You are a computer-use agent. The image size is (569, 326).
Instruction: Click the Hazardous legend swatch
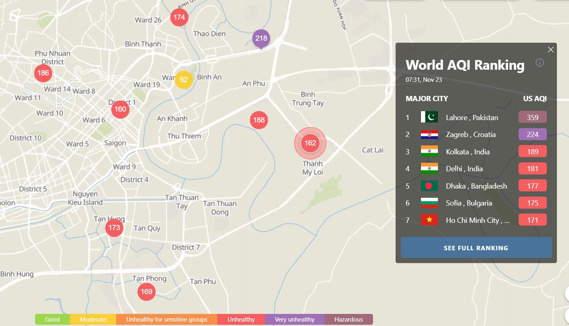click(348, 320)
